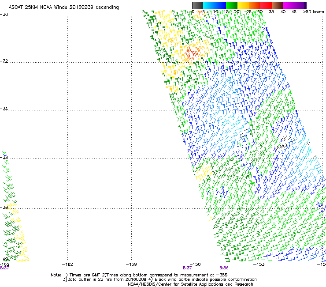This screenshot has width=326, height=287.
Task: Click the title 'ASCAT 25KM NOAA Winds 20160209 ascending'
Action: (63, 8)
